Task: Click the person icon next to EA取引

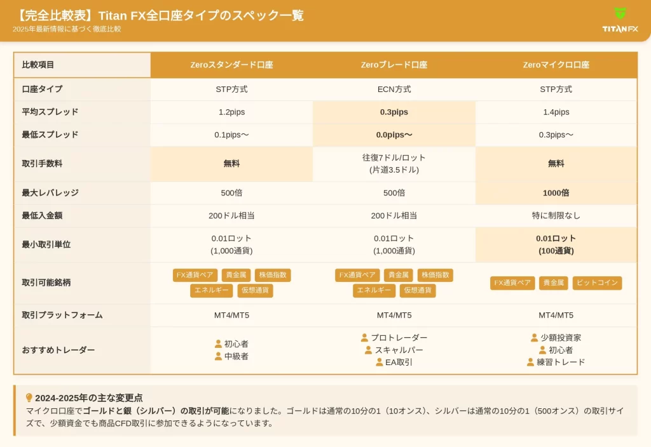Action: pos(379,362)
